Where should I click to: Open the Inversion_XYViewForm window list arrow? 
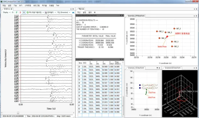pos(194,16)
